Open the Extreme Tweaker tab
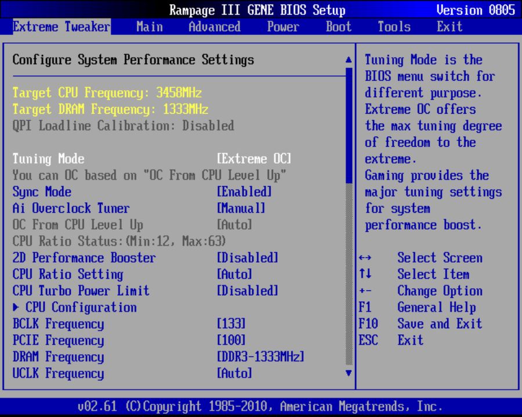522x417 pixels. click(x=61, y=27)
